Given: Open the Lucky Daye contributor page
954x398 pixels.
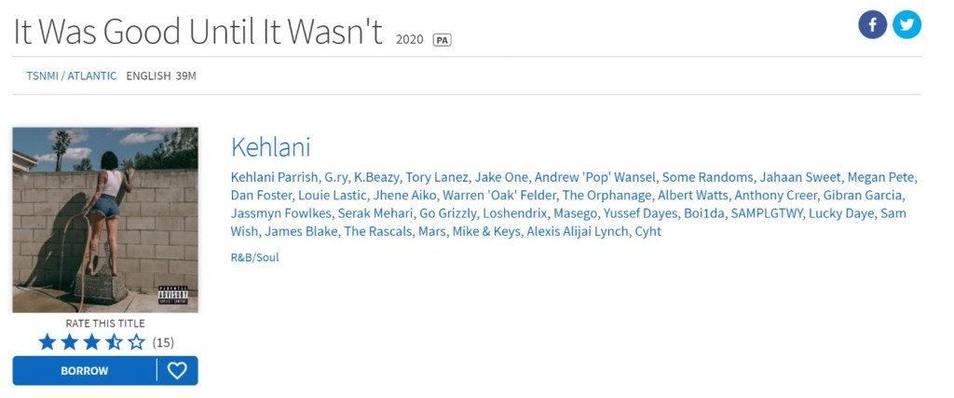Looking at the screenshot, I should pos(842,213).
